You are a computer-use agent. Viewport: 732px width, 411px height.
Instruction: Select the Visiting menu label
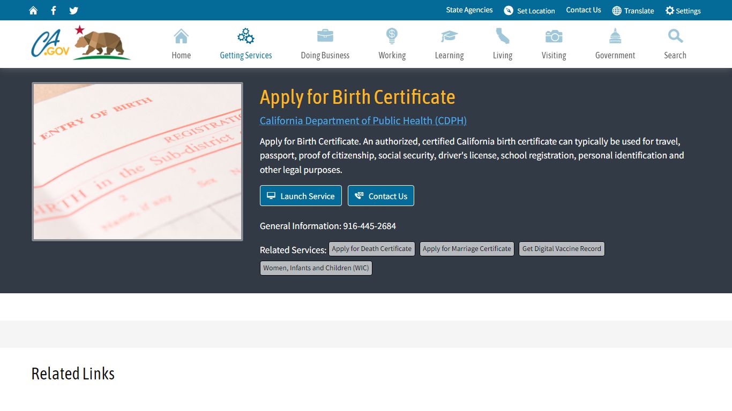coord(554,55)
